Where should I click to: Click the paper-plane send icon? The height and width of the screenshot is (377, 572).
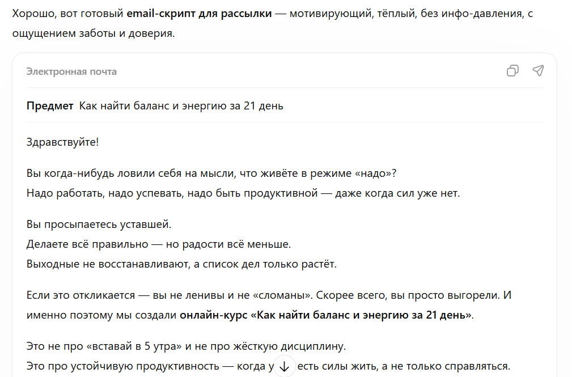538,71
